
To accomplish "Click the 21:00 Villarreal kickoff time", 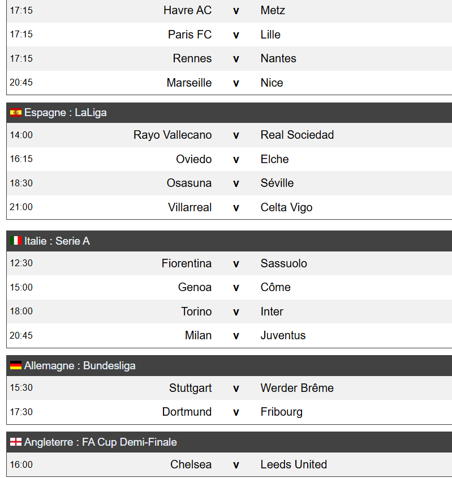I will click(21, 207).
